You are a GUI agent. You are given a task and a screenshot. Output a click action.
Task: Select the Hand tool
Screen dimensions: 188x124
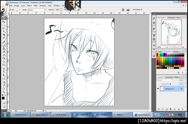pos(4,89)
